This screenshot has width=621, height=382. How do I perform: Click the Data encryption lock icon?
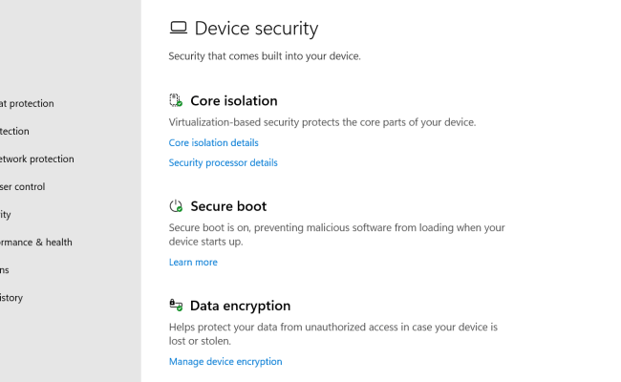click(176, 306)
